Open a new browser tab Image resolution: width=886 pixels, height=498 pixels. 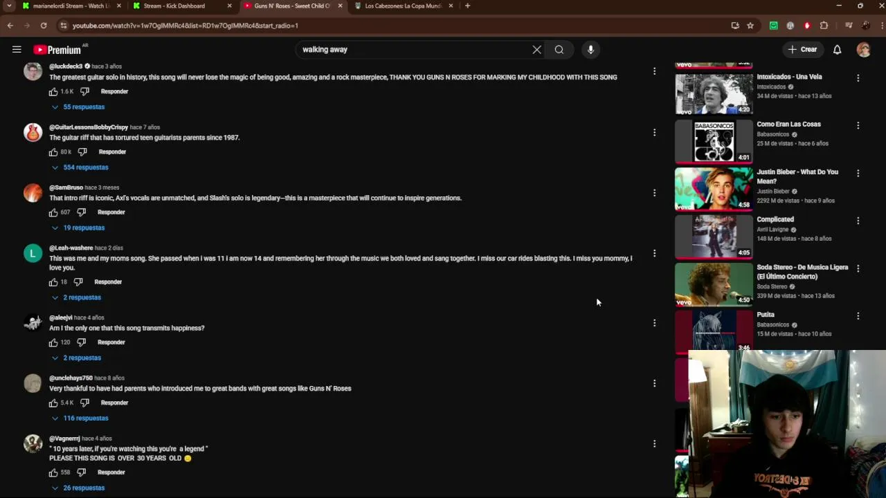click(467, 6)
